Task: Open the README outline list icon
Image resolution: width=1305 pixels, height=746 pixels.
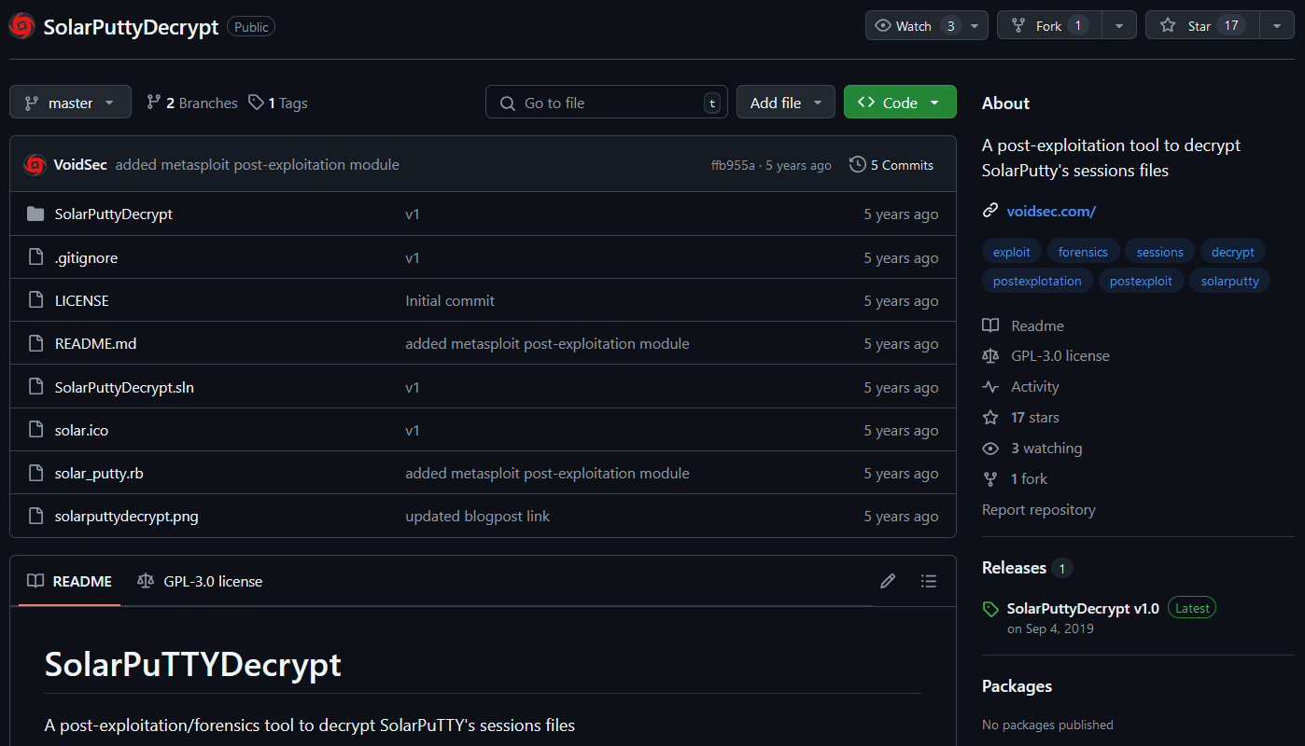Action: (928, 581)
